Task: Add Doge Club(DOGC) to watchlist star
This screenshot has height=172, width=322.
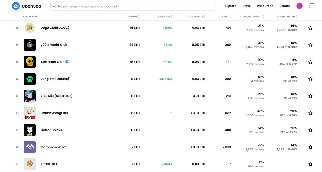Action: click(310, 28)
